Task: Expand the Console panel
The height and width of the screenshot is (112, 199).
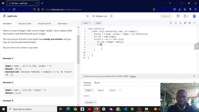Action: point(90,102)
